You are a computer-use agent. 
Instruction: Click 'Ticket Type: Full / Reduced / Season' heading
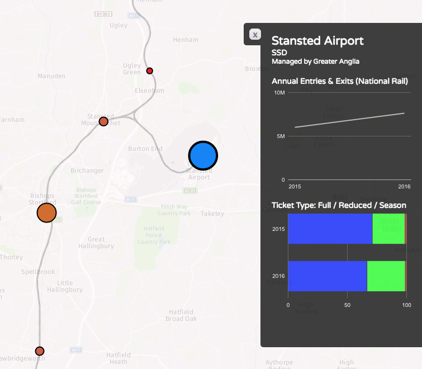(339, 205)
